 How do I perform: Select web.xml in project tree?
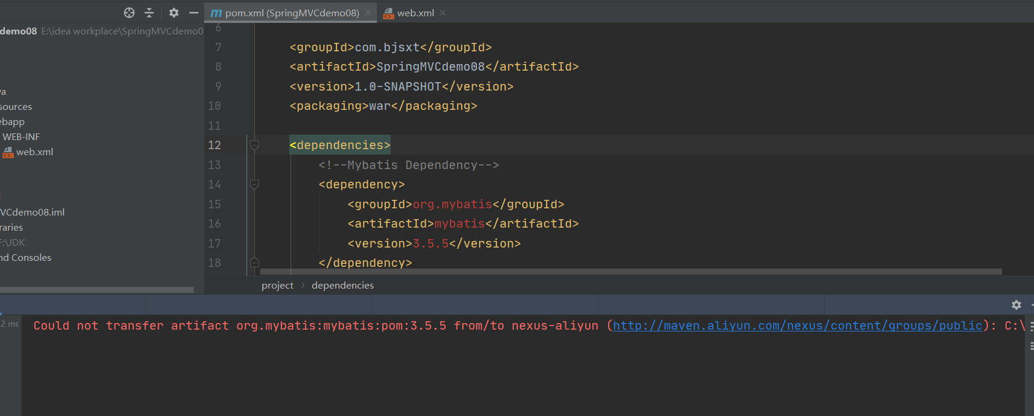pyautogui.click(x=34, y=152)
